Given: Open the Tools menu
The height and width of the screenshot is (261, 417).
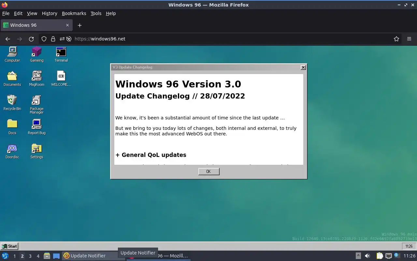Looking at the screenshot, I should tap(96, 13).
